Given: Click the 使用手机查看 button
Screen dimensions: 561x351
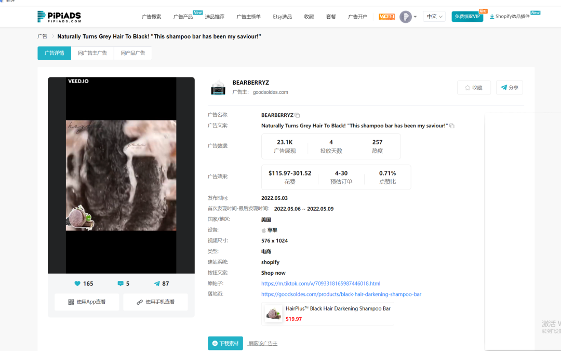Looking at the screenshot, I should pos(155,302).
